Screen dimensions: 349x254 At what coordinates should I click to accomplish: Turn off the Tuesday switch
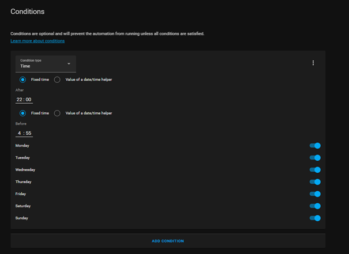[x=315, y=158]
